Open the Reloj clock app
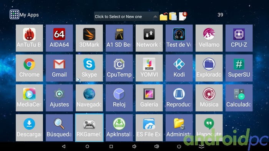Screen dimensions: 269x151 pyautogui.click(x=119, y=98)
